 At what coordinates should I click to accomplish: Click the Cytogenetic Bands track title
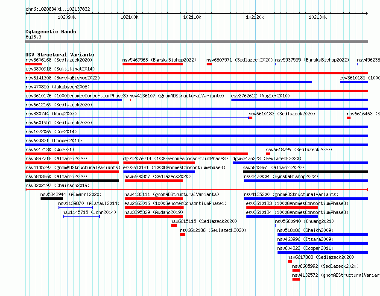tap(51, 32)
